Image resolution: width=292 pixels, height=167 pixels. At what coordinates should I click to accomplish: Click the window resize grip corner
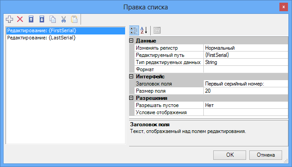click(x=286, y=161)
